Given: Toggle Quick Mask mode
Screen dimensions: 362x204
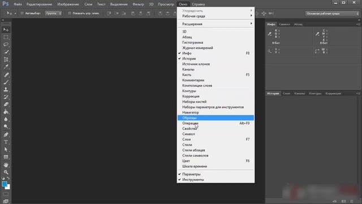Looking at the screenshot, I should 6,194.
